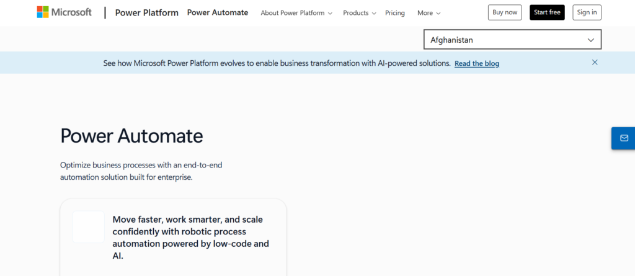
Task: Select Power Automate in the navigation bar
Action: tap(218, 12)
